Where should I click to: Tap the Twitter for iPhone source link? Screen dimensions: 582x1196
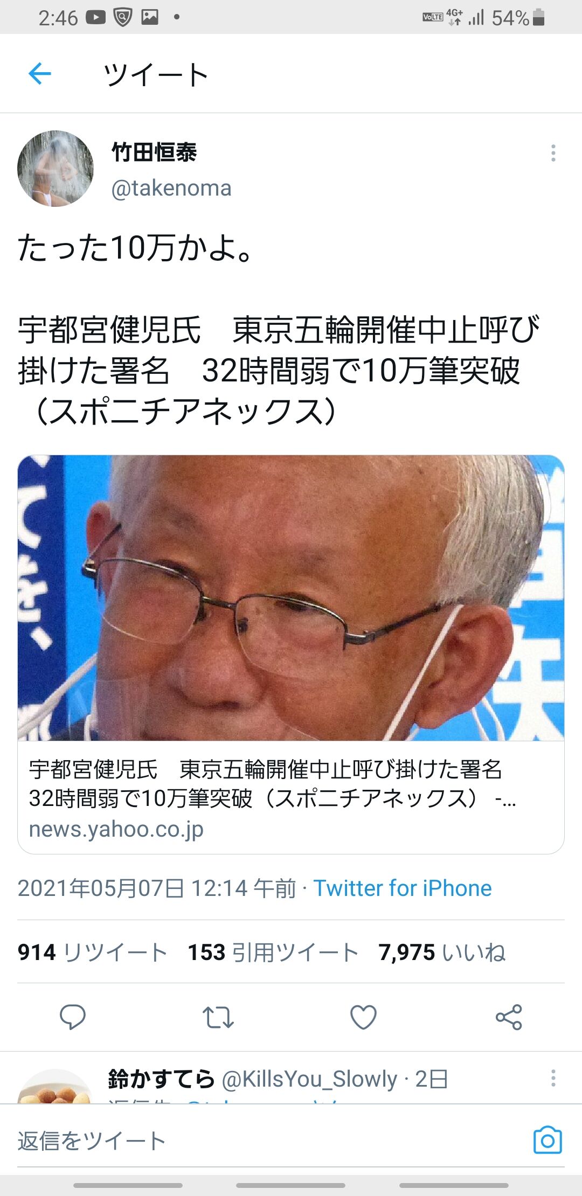pos(403,888)
